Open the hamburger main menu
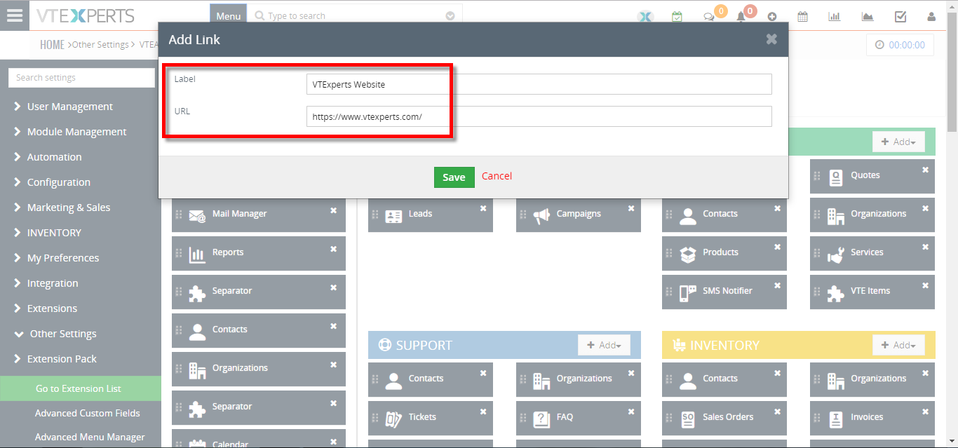 (14, 15)
